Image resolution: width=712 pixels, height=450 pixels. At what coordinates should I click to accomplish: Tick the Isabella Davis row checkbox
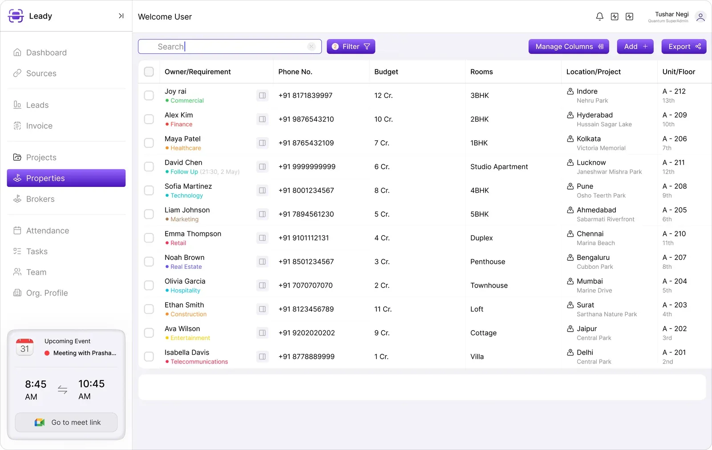click(x=149, y=357)
